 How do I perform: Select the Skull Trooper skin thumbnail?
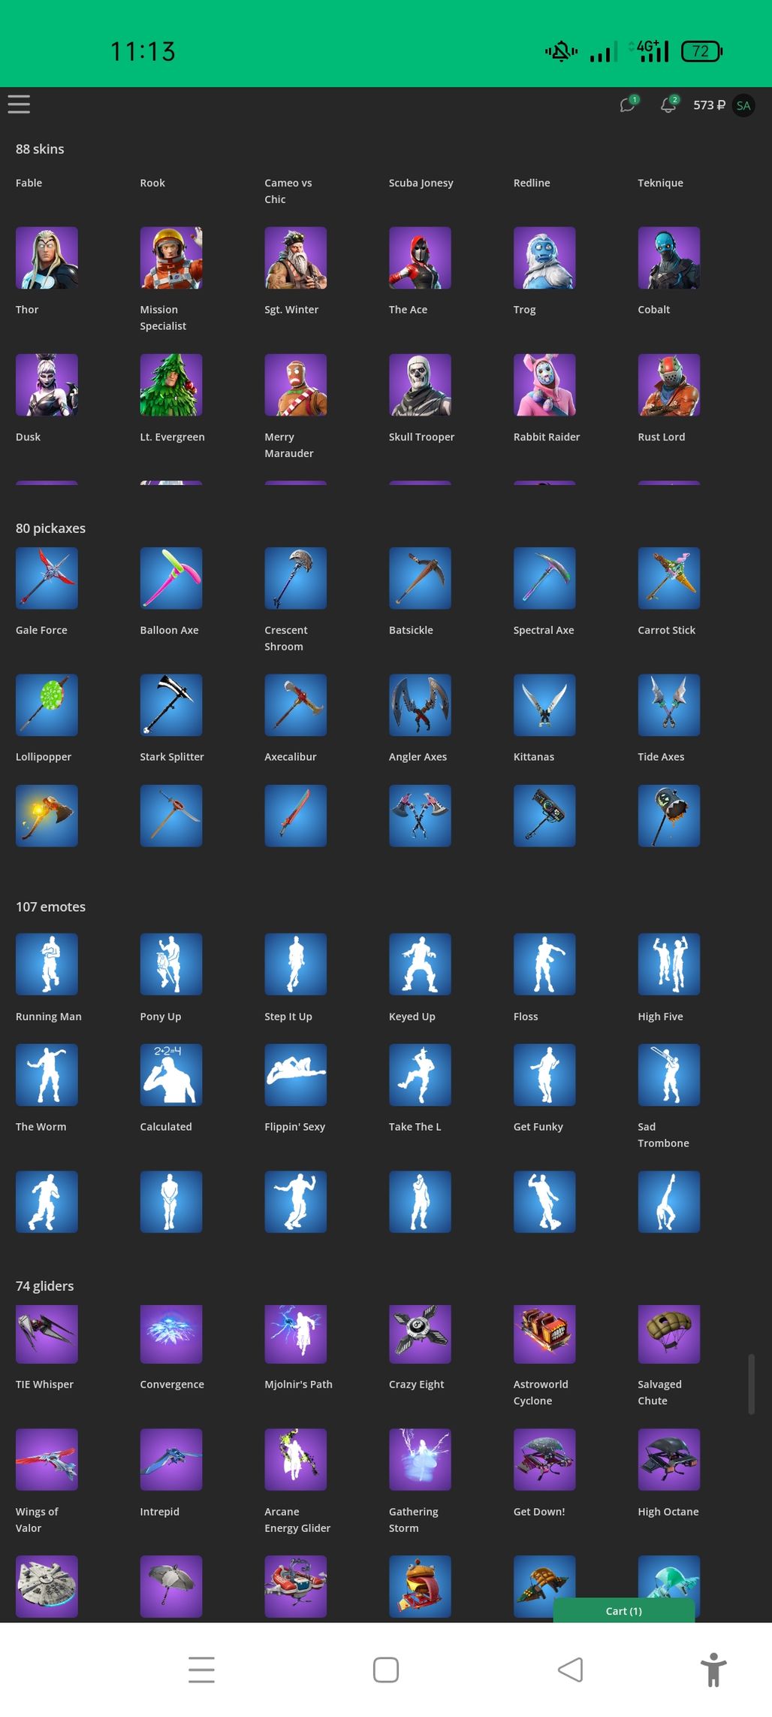click(x=420, y=385)
